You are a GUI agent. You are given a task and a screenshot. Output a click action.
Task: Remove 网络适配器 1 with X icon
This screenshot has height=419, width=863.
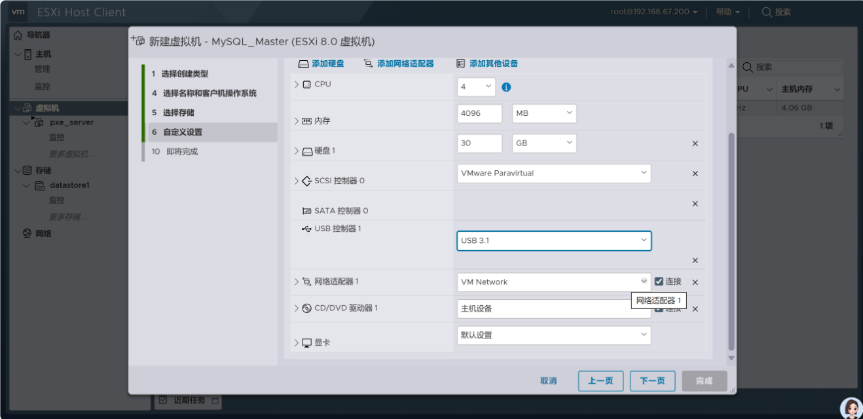click(695, 282)
